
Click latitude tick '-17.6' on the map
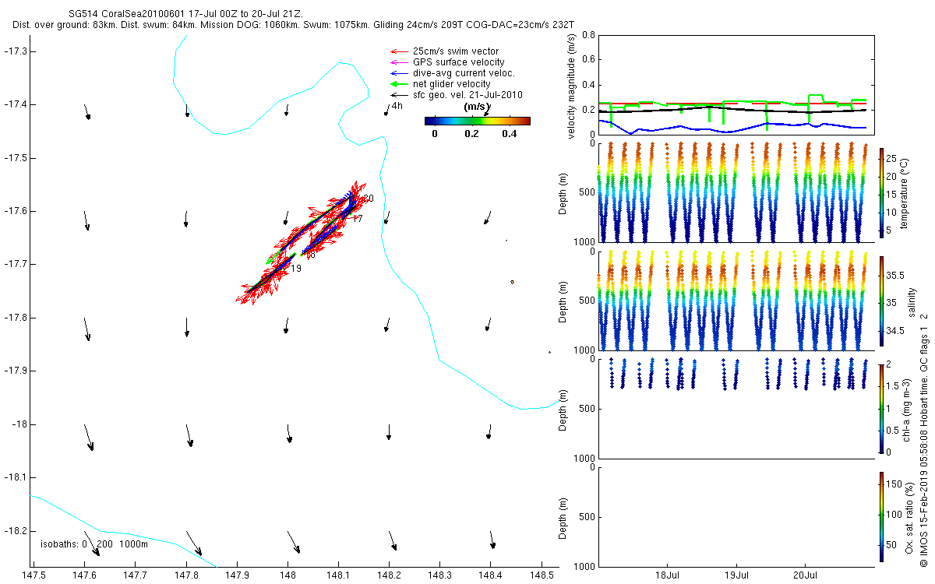click(16, 211)
